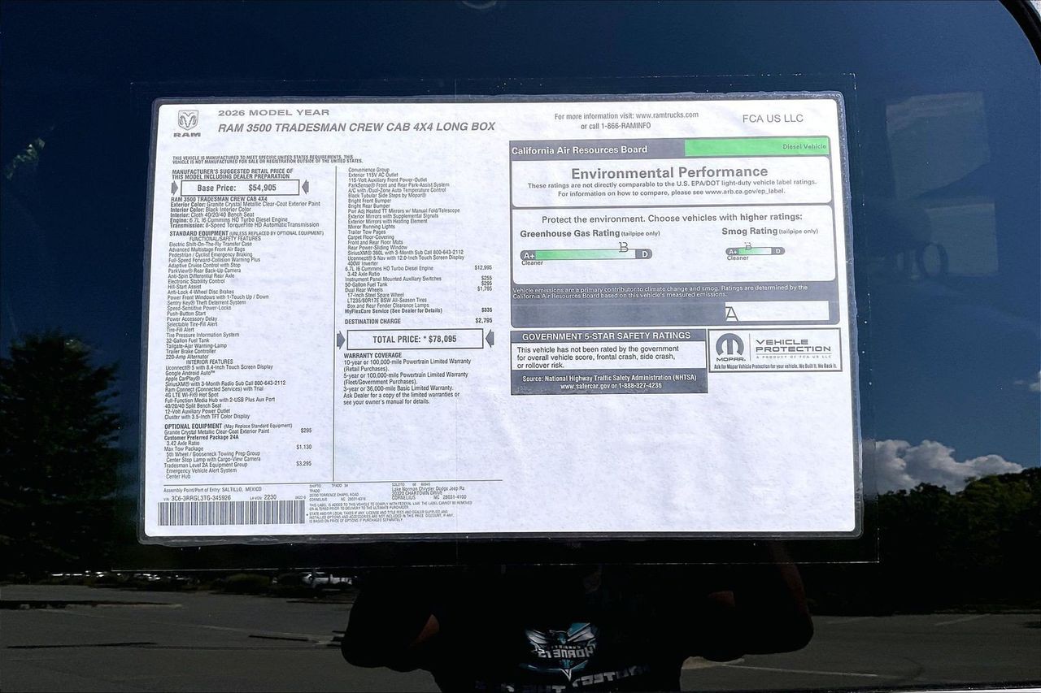The image size is (1041, 693).
Task: Click the "Bright Rear Bumper" line
Action: coord(370,206)
